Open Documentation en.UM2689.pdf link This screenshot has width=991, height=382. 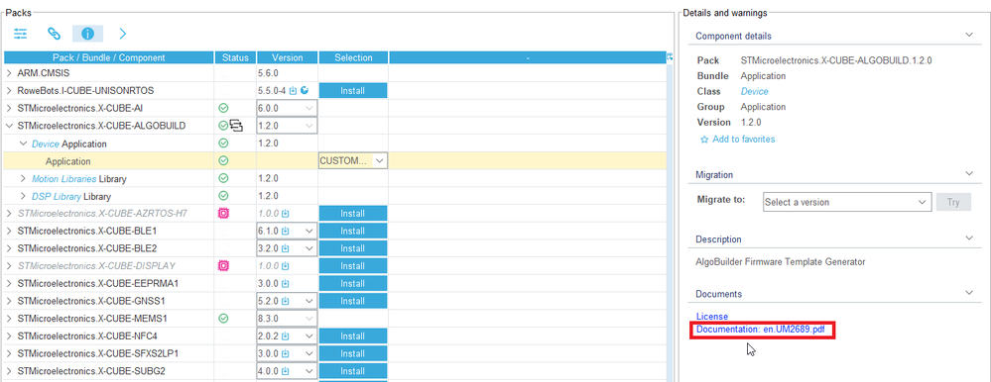pyautogui.click(x=761, y=329)
